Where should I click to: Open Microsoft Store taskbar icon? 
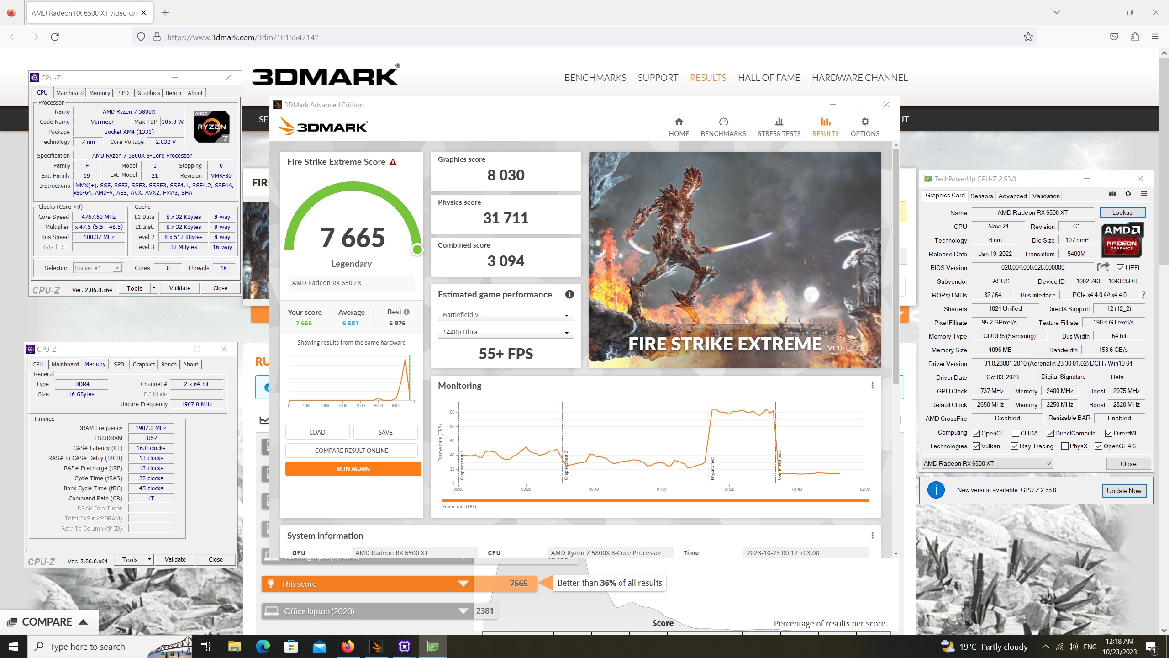pos(291,647)
